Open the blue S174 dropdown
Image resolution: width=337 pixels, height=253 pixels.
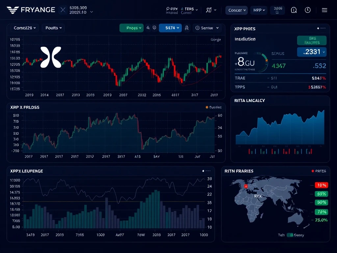click(x=170, y=28)
